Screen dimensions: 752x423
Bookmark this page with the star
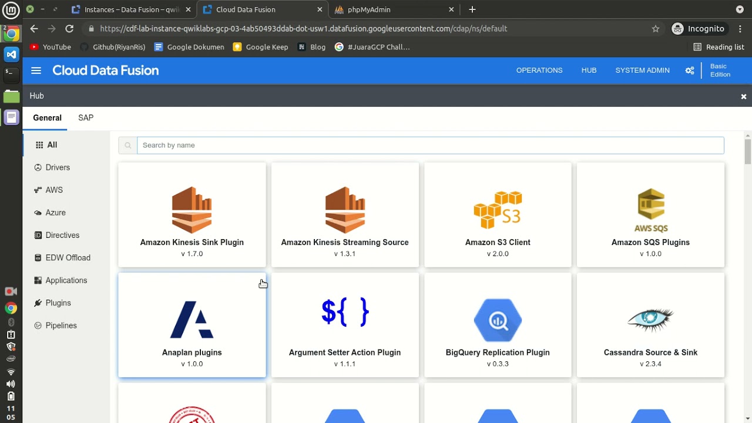656,29
